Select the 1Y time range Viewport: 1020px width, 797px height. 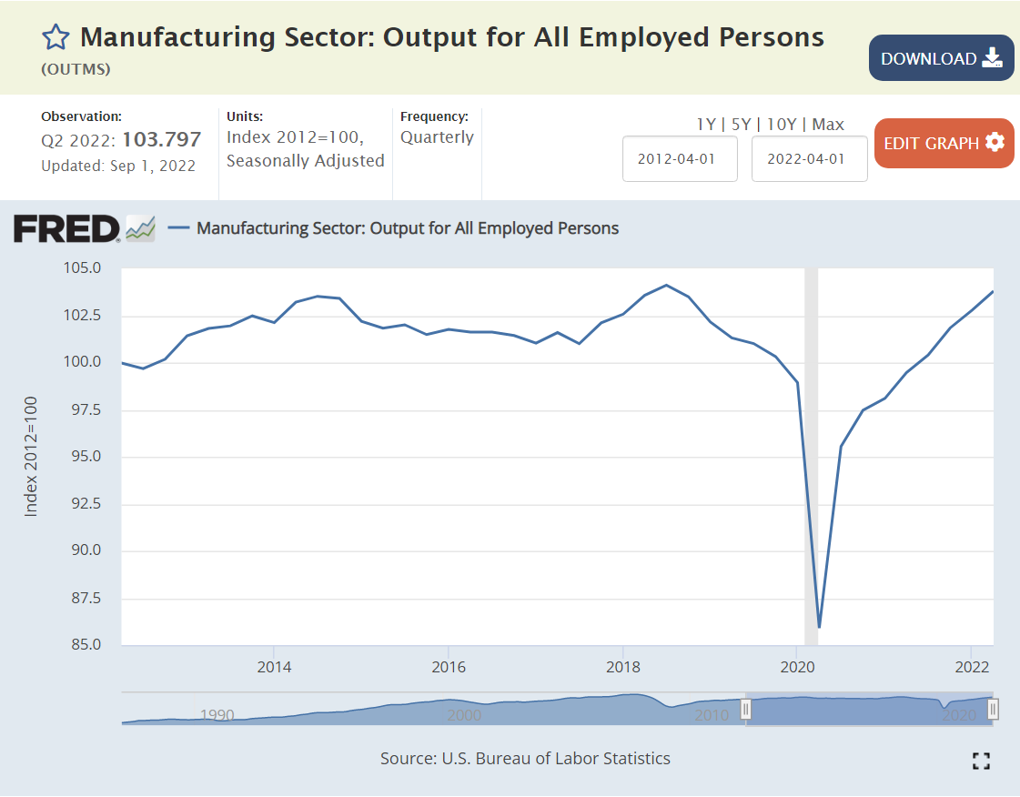tap(706, 125)
